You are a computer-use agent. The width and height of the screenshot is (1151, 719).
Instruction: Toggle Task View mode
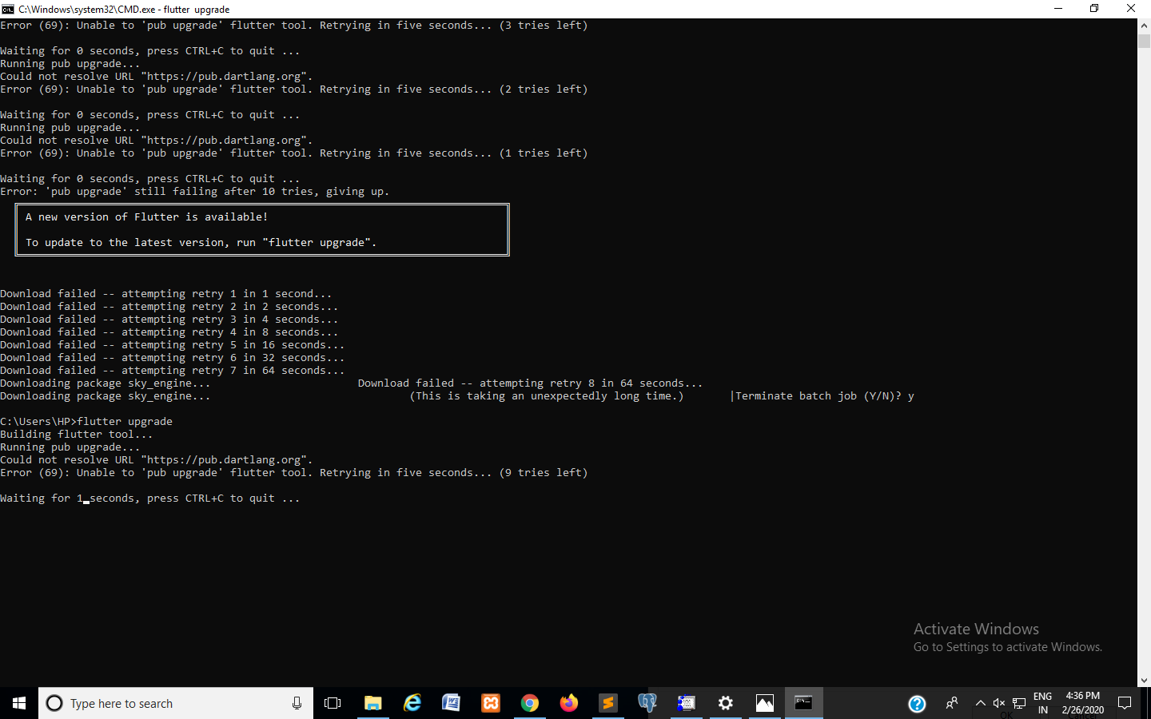pyautogui.click(x=333, y=703)
